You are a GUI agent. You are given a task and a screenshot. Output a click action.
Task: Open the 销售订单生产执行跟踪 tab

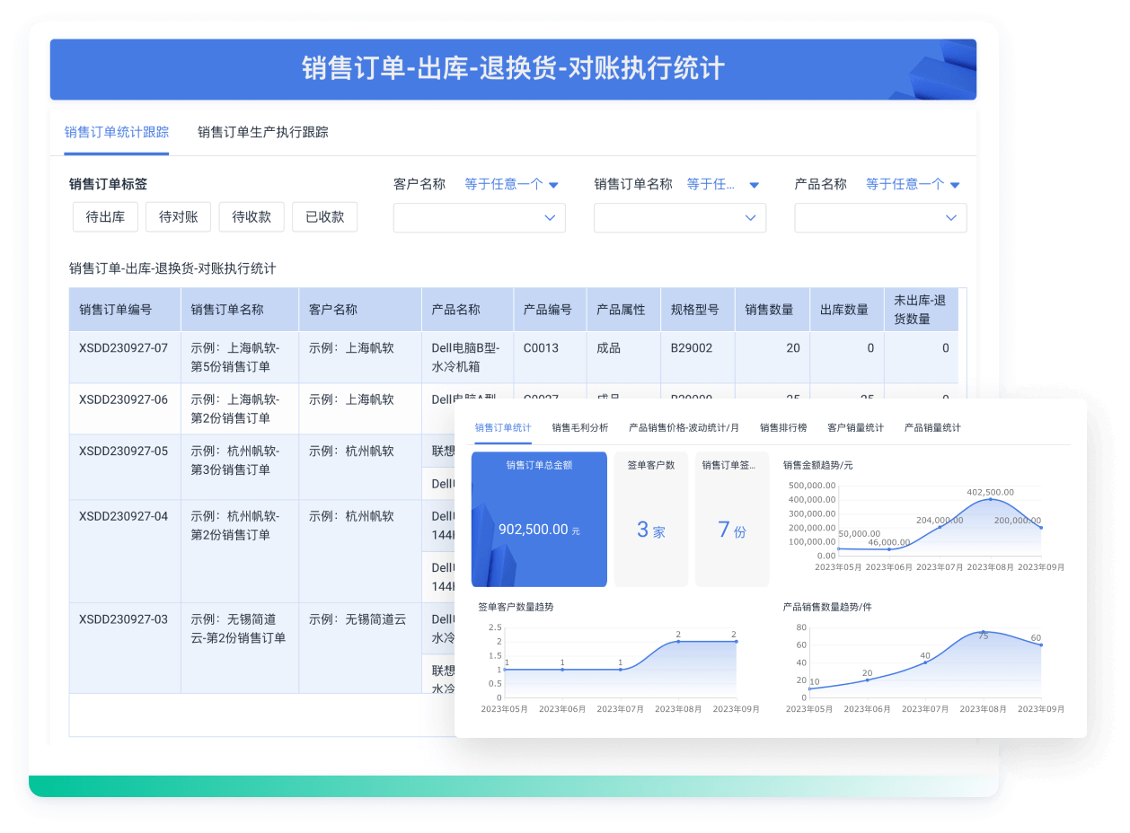pyautogui.click(x=262, y=132)
